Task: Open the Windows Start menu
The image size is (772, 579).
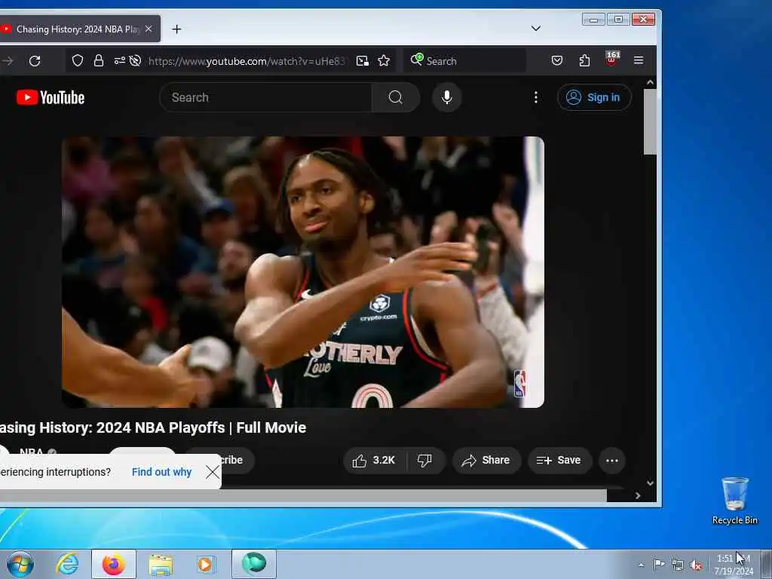Action: click(x=20, y=564)
